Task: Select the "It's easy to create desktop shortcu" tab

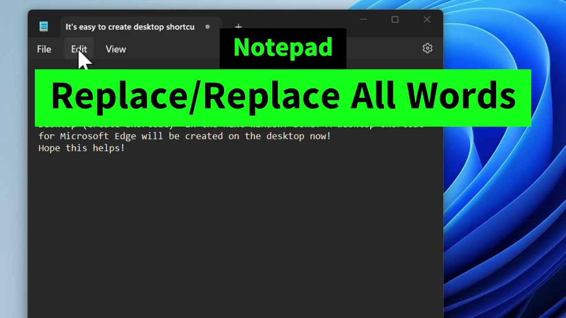Action: point(141,27)
